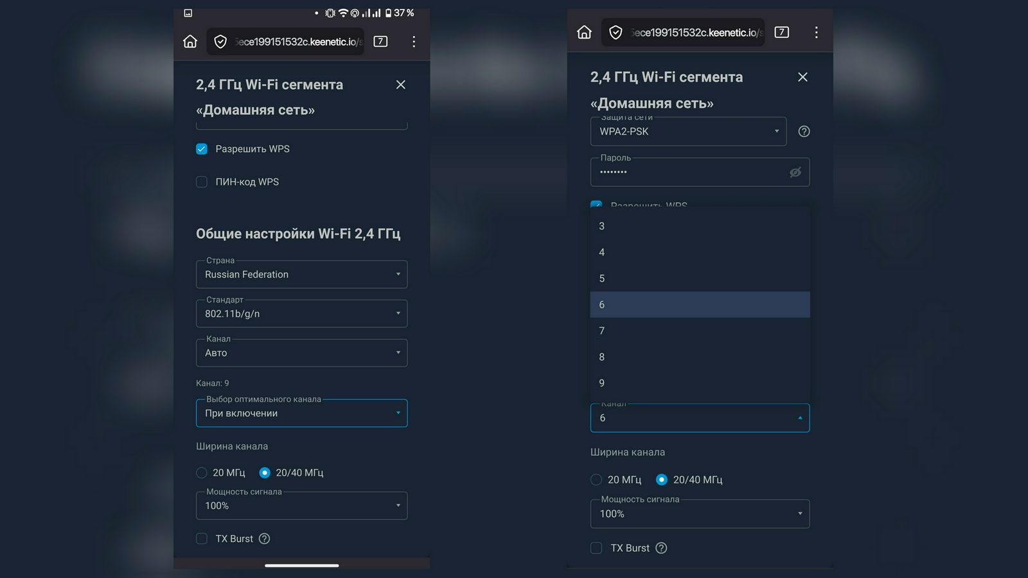The width and height of the screenshot is (1028, 578).
Task: Open the Защита сети WPA2-PSK dropdown
Action: click(x=687, y=132)
